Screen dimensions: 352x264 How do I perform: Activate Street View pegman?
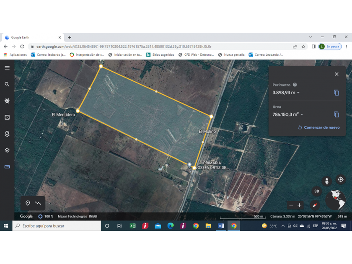pos(326,181)
